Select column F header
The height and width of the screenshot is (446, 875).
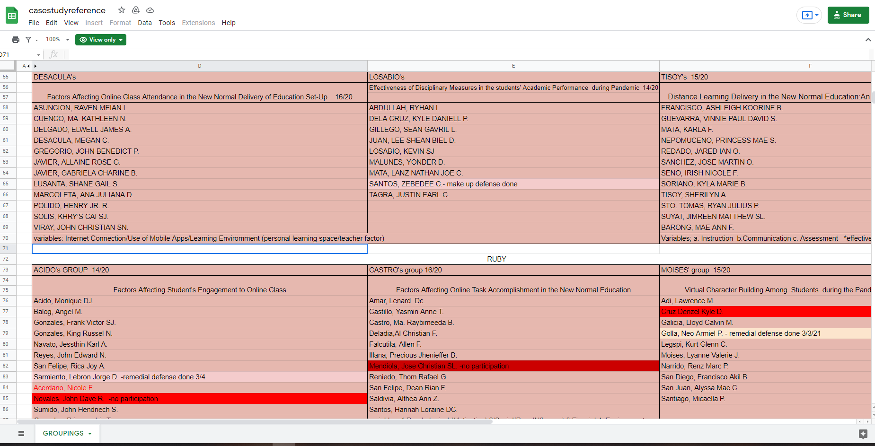click(765, 66)
